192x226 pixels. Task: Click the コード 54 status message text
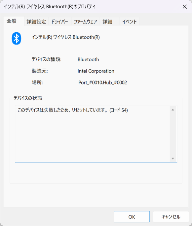[73, 110]
